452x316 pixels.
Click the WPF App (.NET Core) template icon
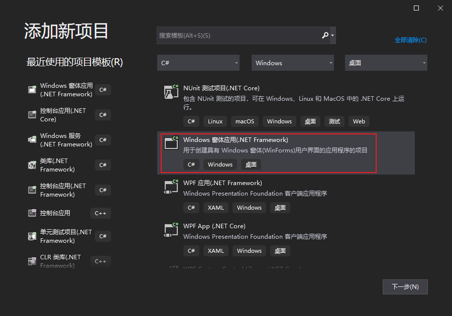(171, 230)
